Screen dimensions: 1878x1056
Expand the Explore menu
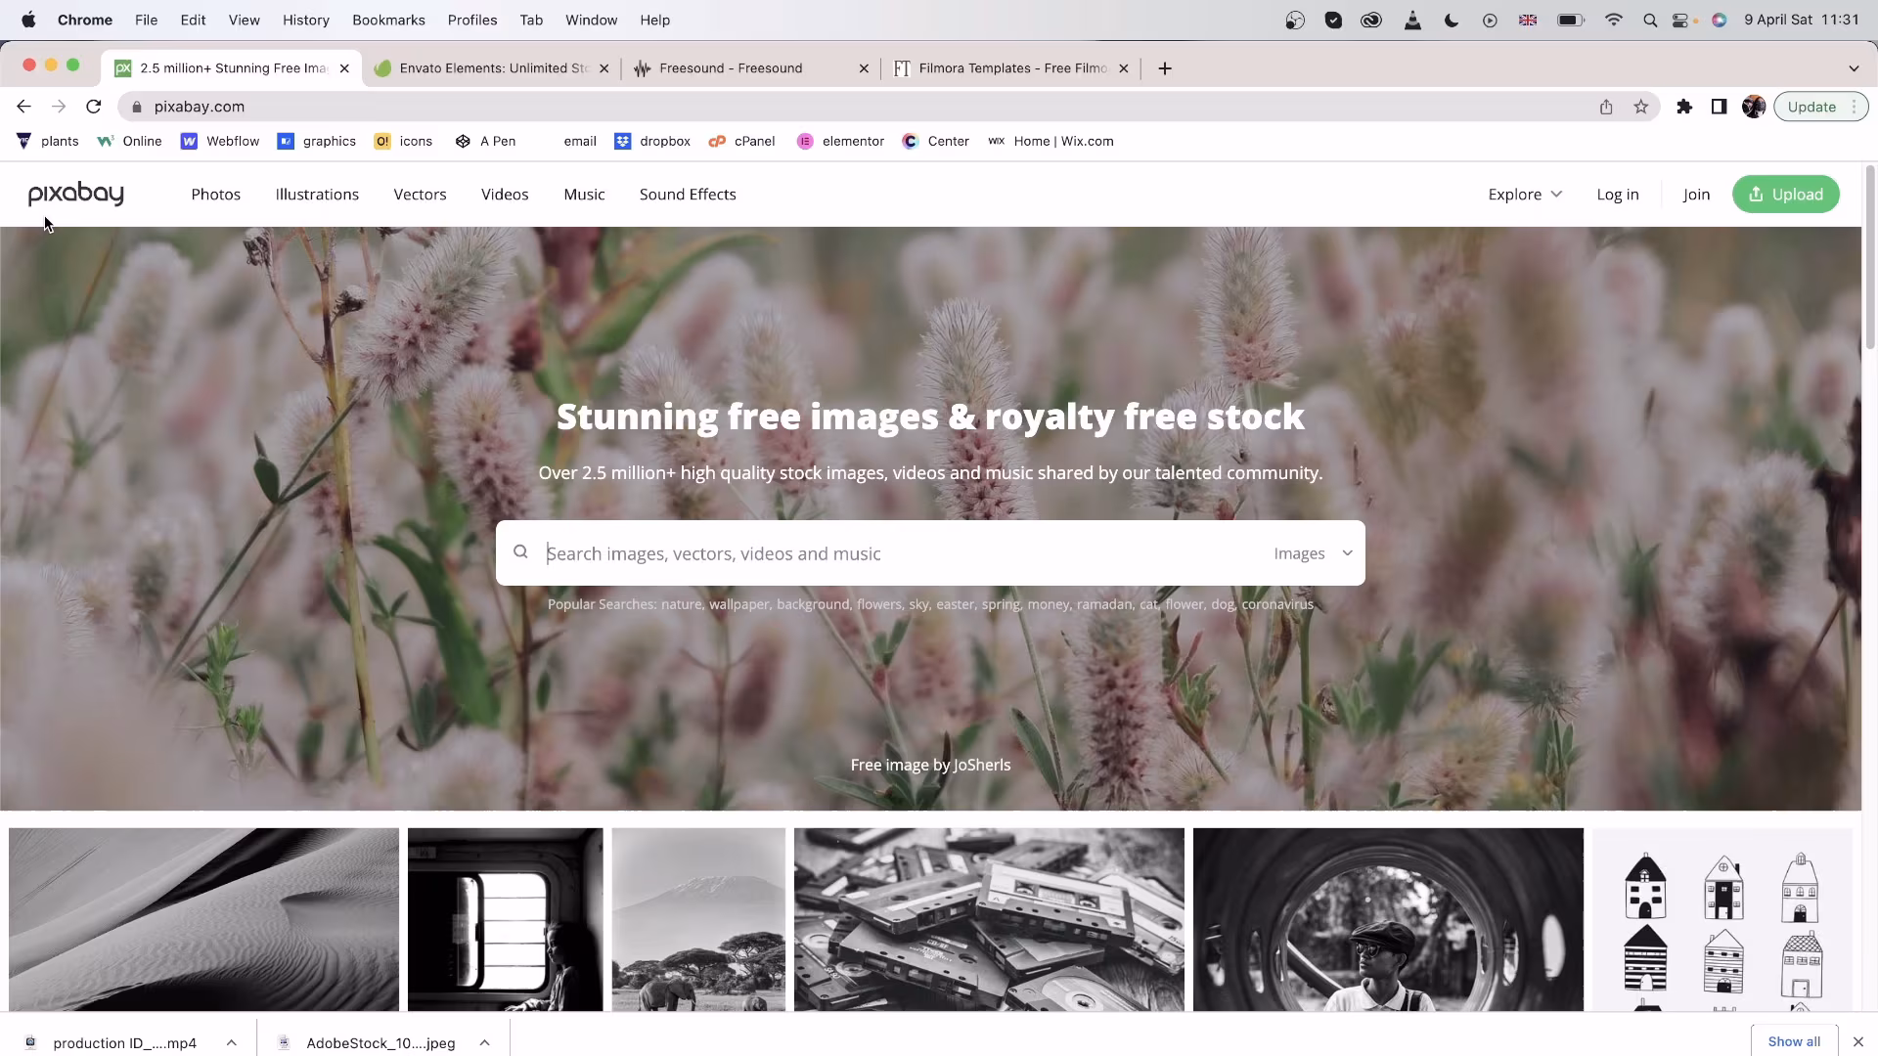[1524, 195]
